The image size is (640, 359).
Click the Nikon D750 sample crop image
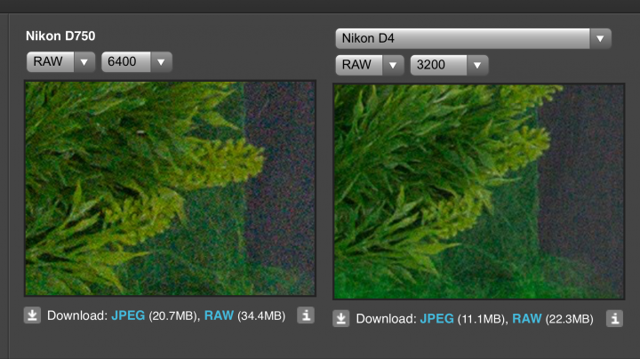pos(170,188)
